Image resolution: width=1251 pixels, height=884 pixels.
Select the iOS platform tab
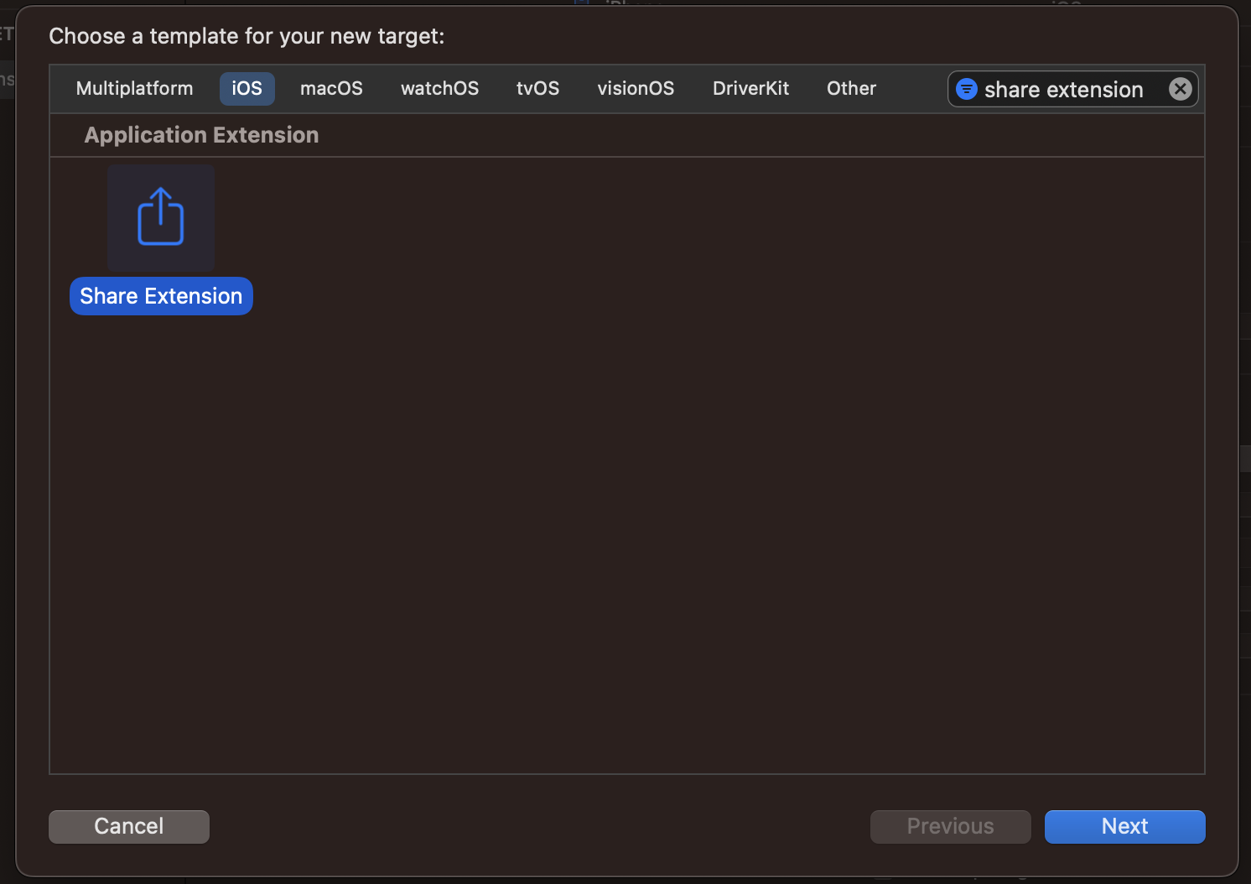247,89
